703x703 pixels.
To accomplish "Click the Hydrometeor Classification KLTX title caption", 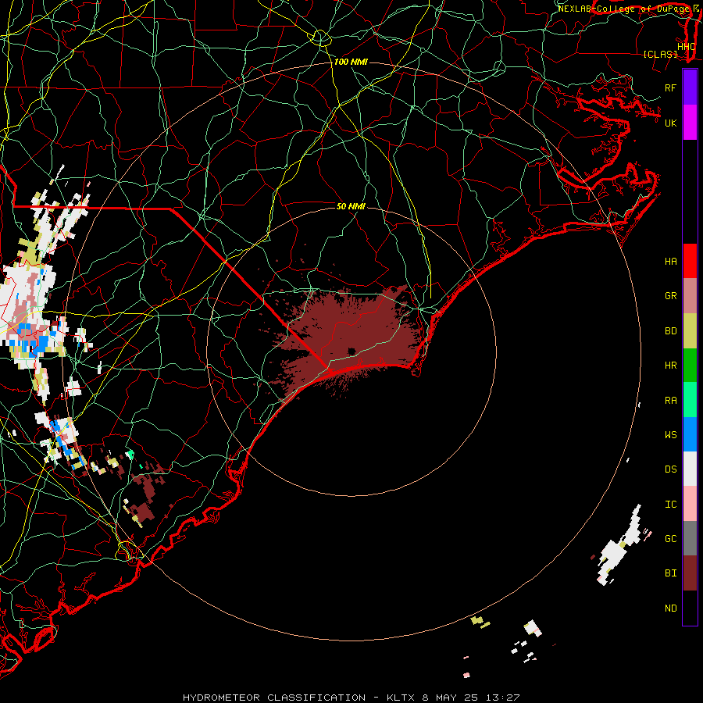I will 351,698.
